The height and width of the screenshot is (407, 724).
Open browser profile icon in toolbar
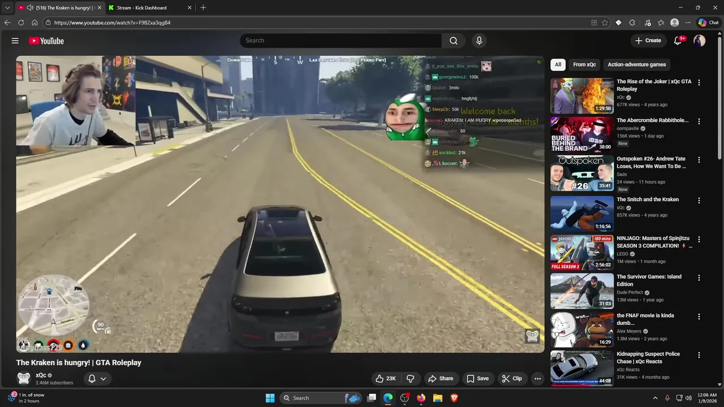point(674,23)
